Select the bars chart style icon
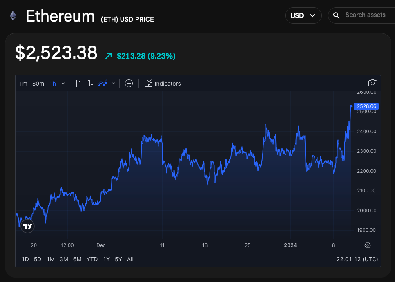 79,84
